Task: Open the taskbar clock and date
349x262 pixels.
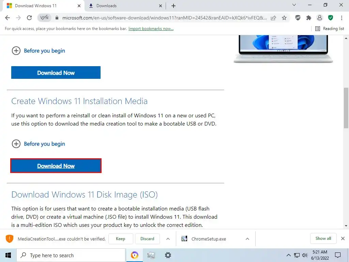Action: coord(320,255)
